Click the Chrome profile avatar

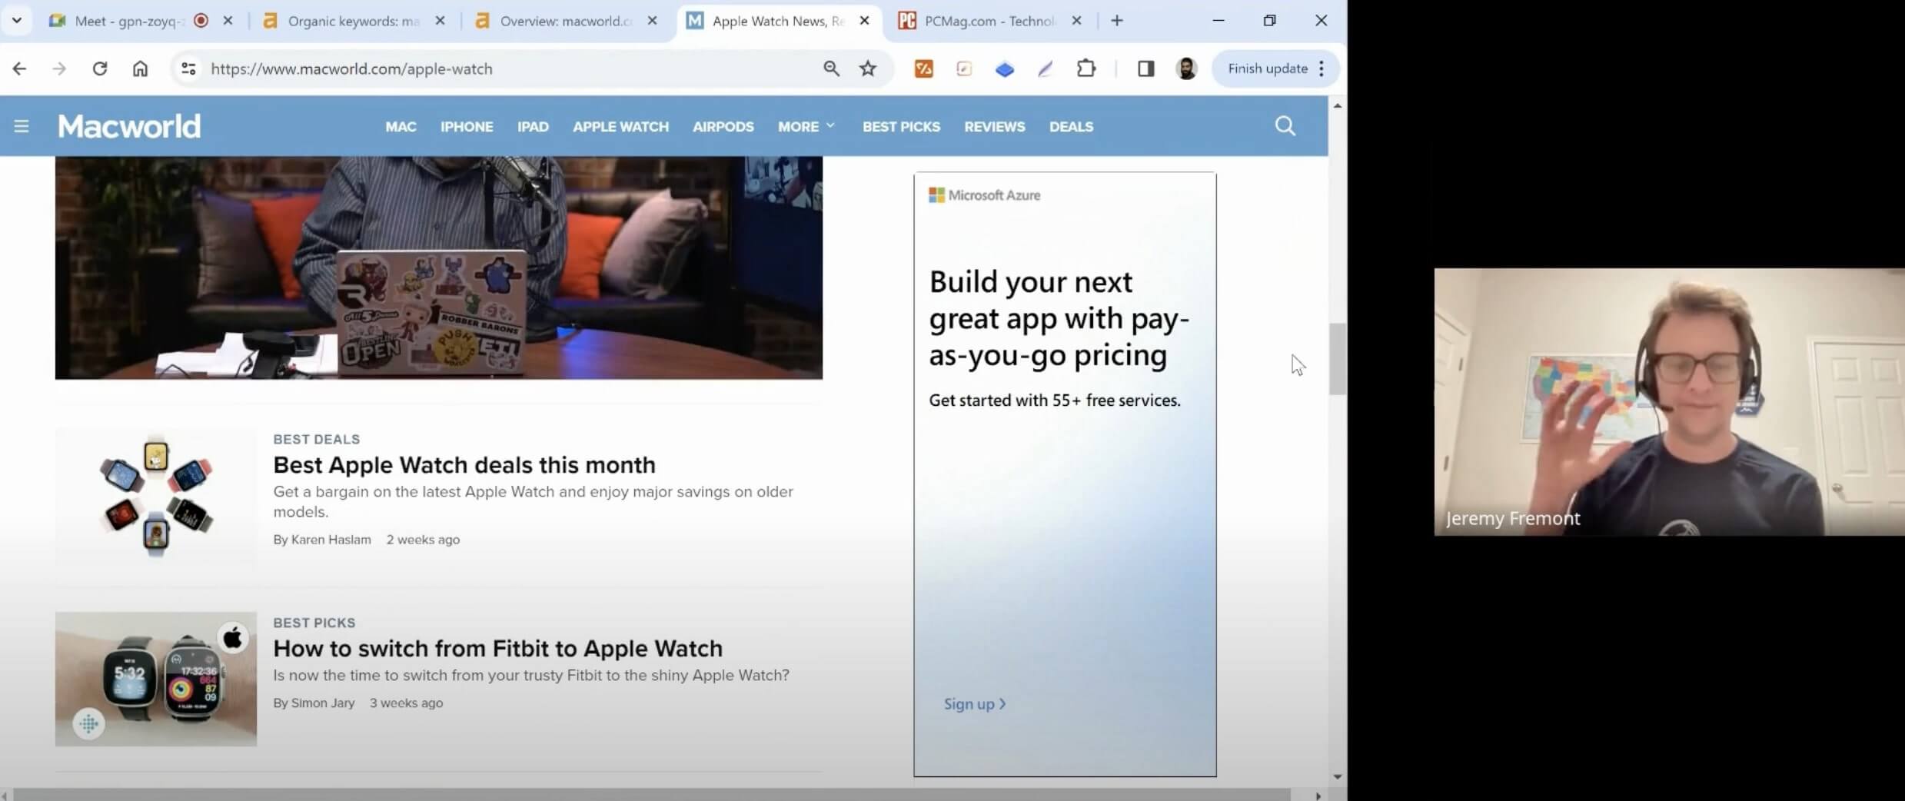tap(1186, 68)
